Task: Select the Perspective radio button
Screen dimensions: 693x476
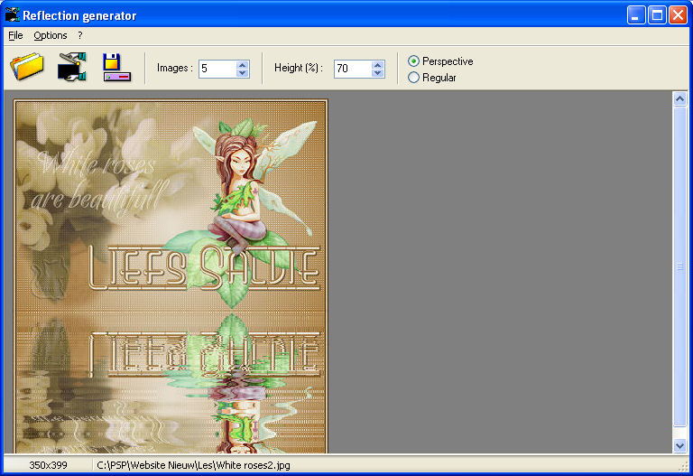Action: point(413,61)
